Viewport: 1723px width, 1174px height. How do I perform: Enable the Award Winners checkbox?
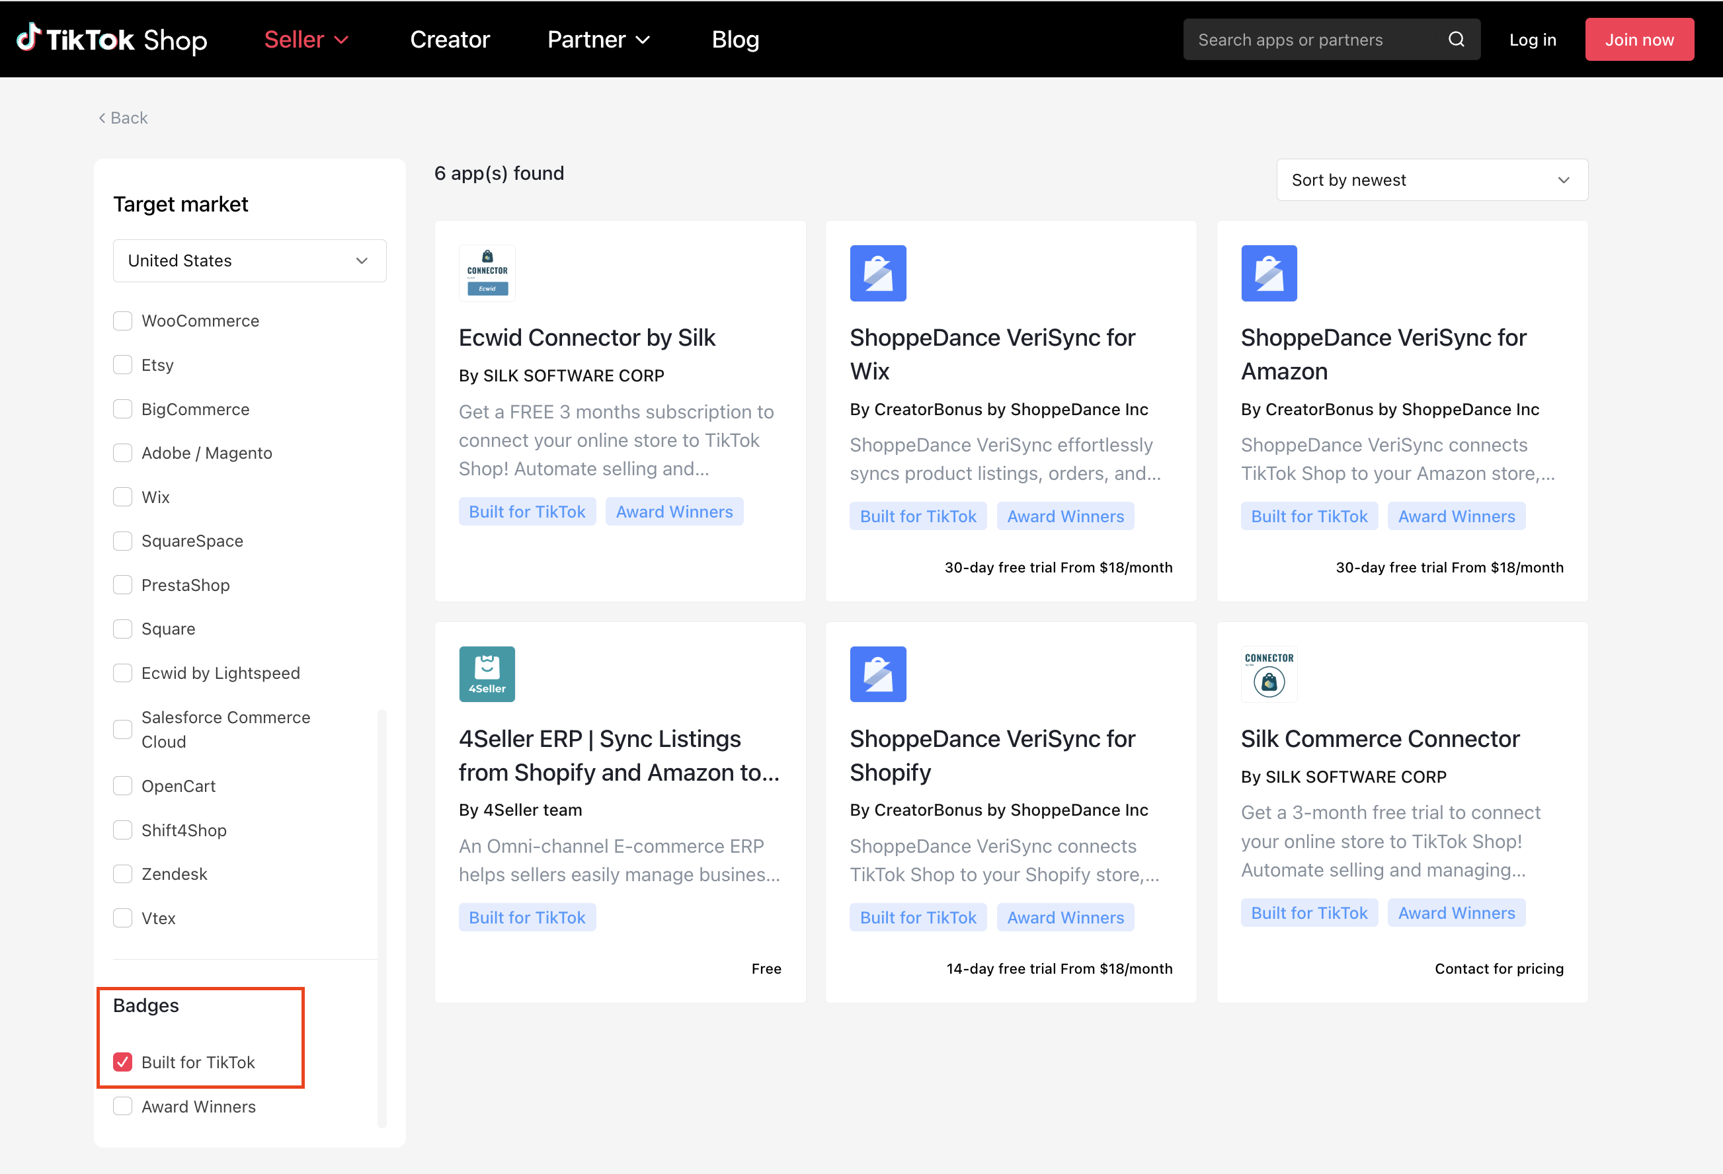click(122, 1107)
